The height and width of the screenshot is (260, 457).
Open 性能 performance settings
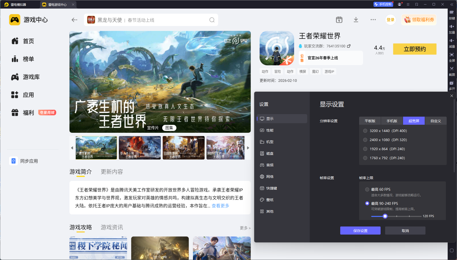(282, 130)
